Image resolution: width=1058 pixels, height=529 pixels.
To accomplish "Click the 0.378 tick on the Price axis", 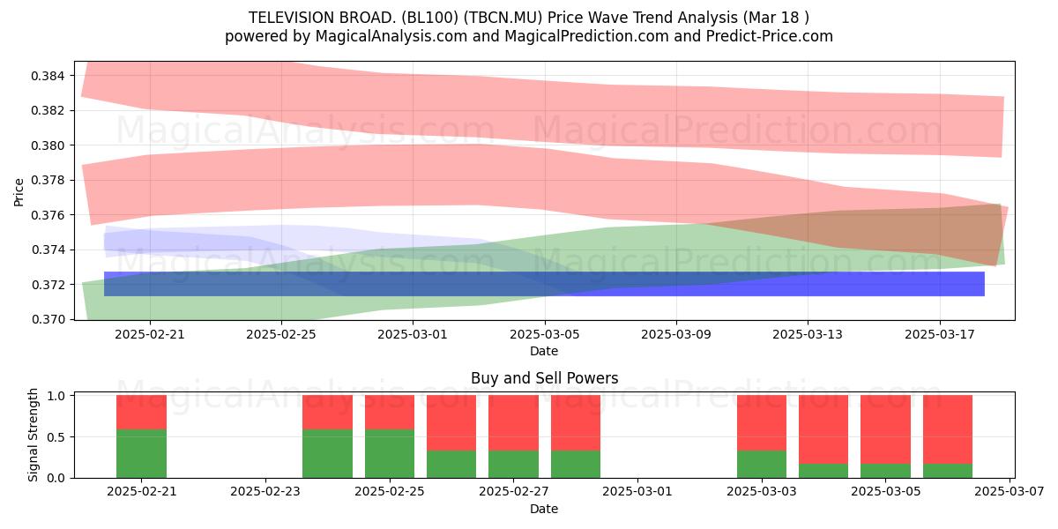I will click(49, 180).
